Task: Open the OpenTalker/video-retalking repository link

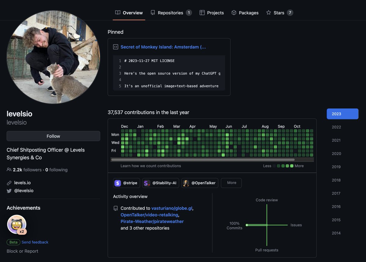Action: [149, 215]
